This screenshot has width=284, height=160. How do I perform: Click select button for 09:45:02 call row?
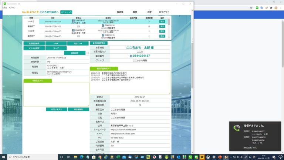[x=162, y=26]
